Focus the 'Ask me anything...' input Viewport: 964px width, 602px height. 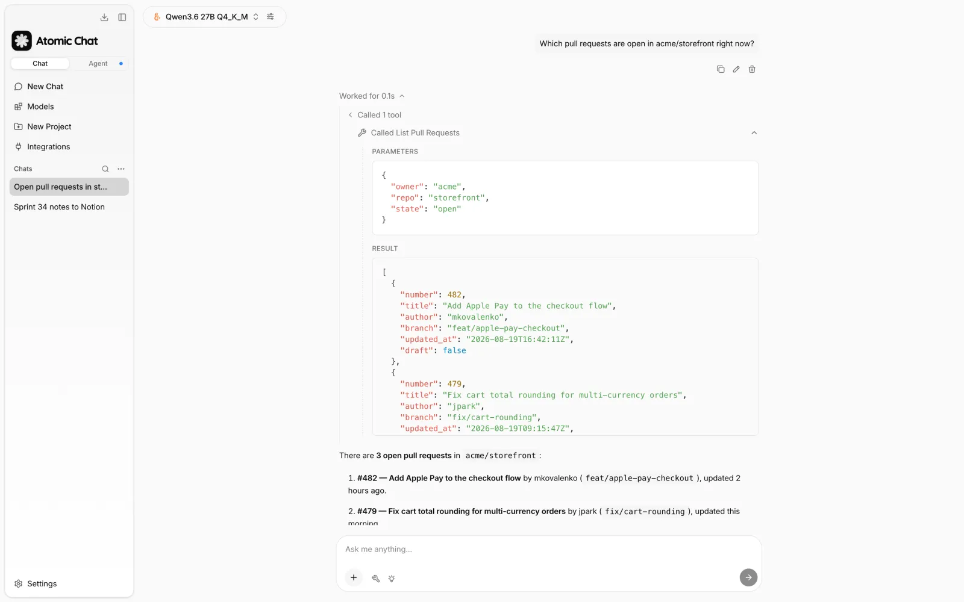coord(548,550)
